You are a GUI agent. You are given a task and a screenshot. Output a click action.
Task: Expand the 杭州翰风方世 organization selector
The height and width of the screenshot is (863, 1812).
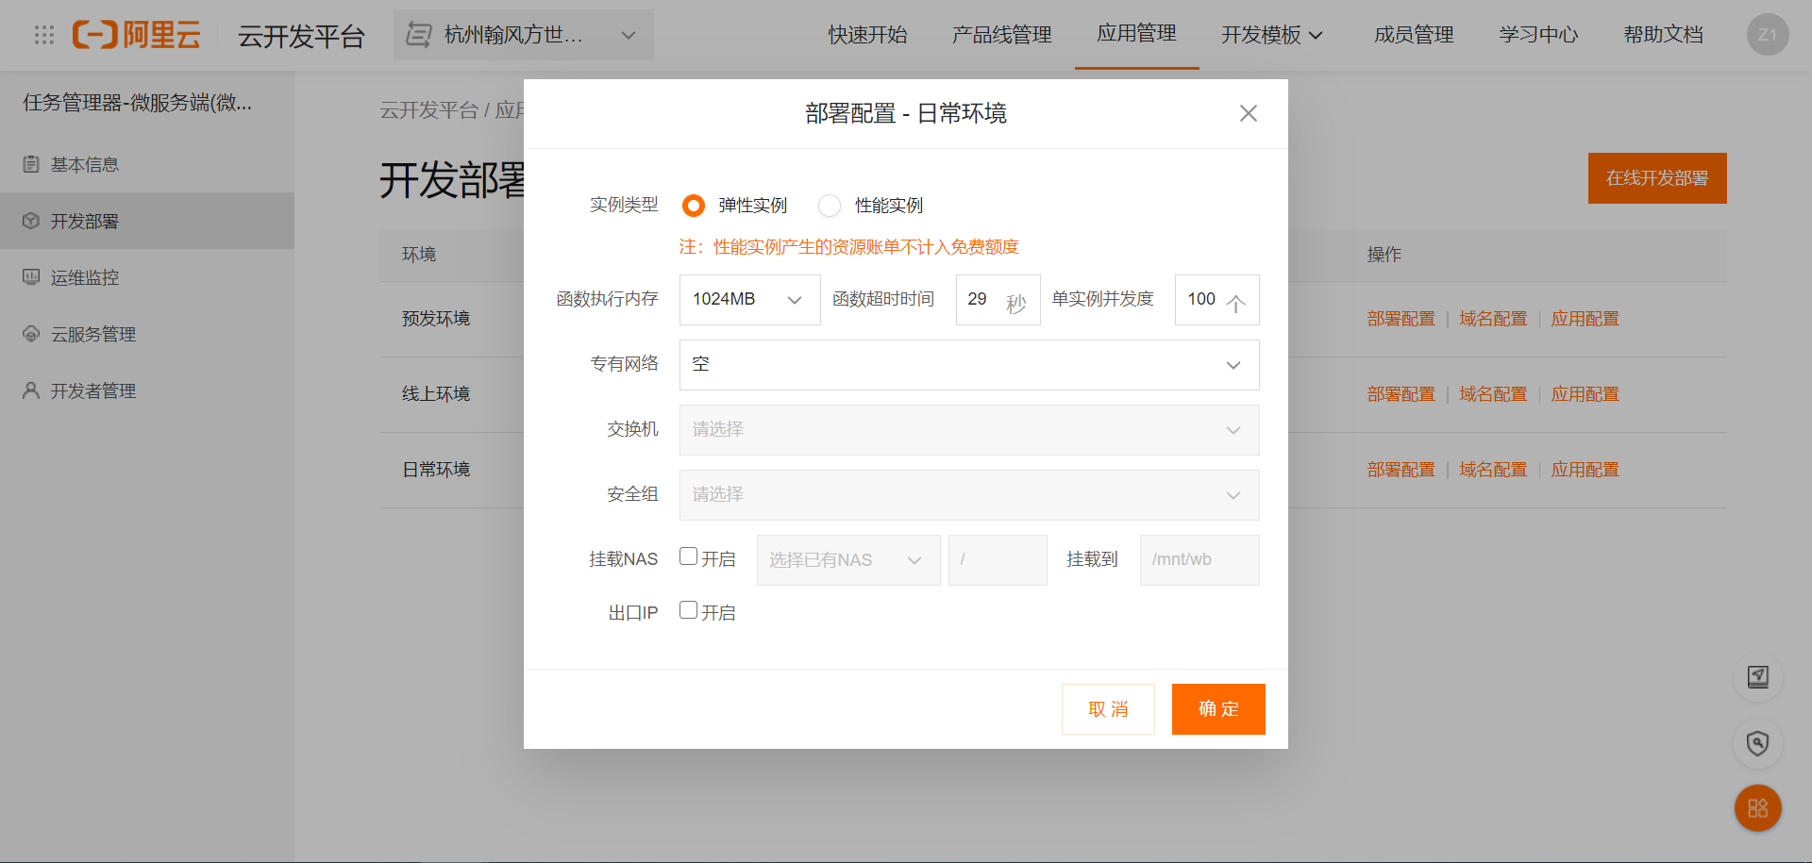[629, 35]
